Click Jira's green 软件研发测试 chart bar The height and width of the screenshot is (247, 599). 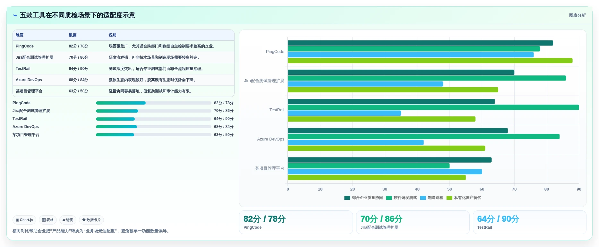click(427, 78)
